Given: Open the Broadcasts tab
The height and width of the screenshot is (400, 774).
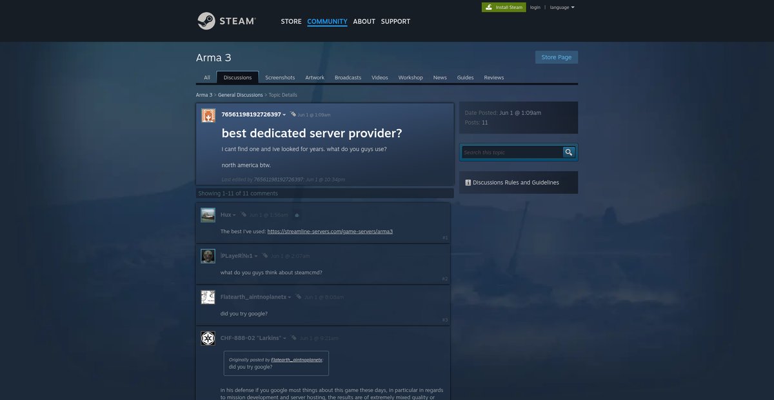Looking at the screenshot, I should click(x=348, y=77).
